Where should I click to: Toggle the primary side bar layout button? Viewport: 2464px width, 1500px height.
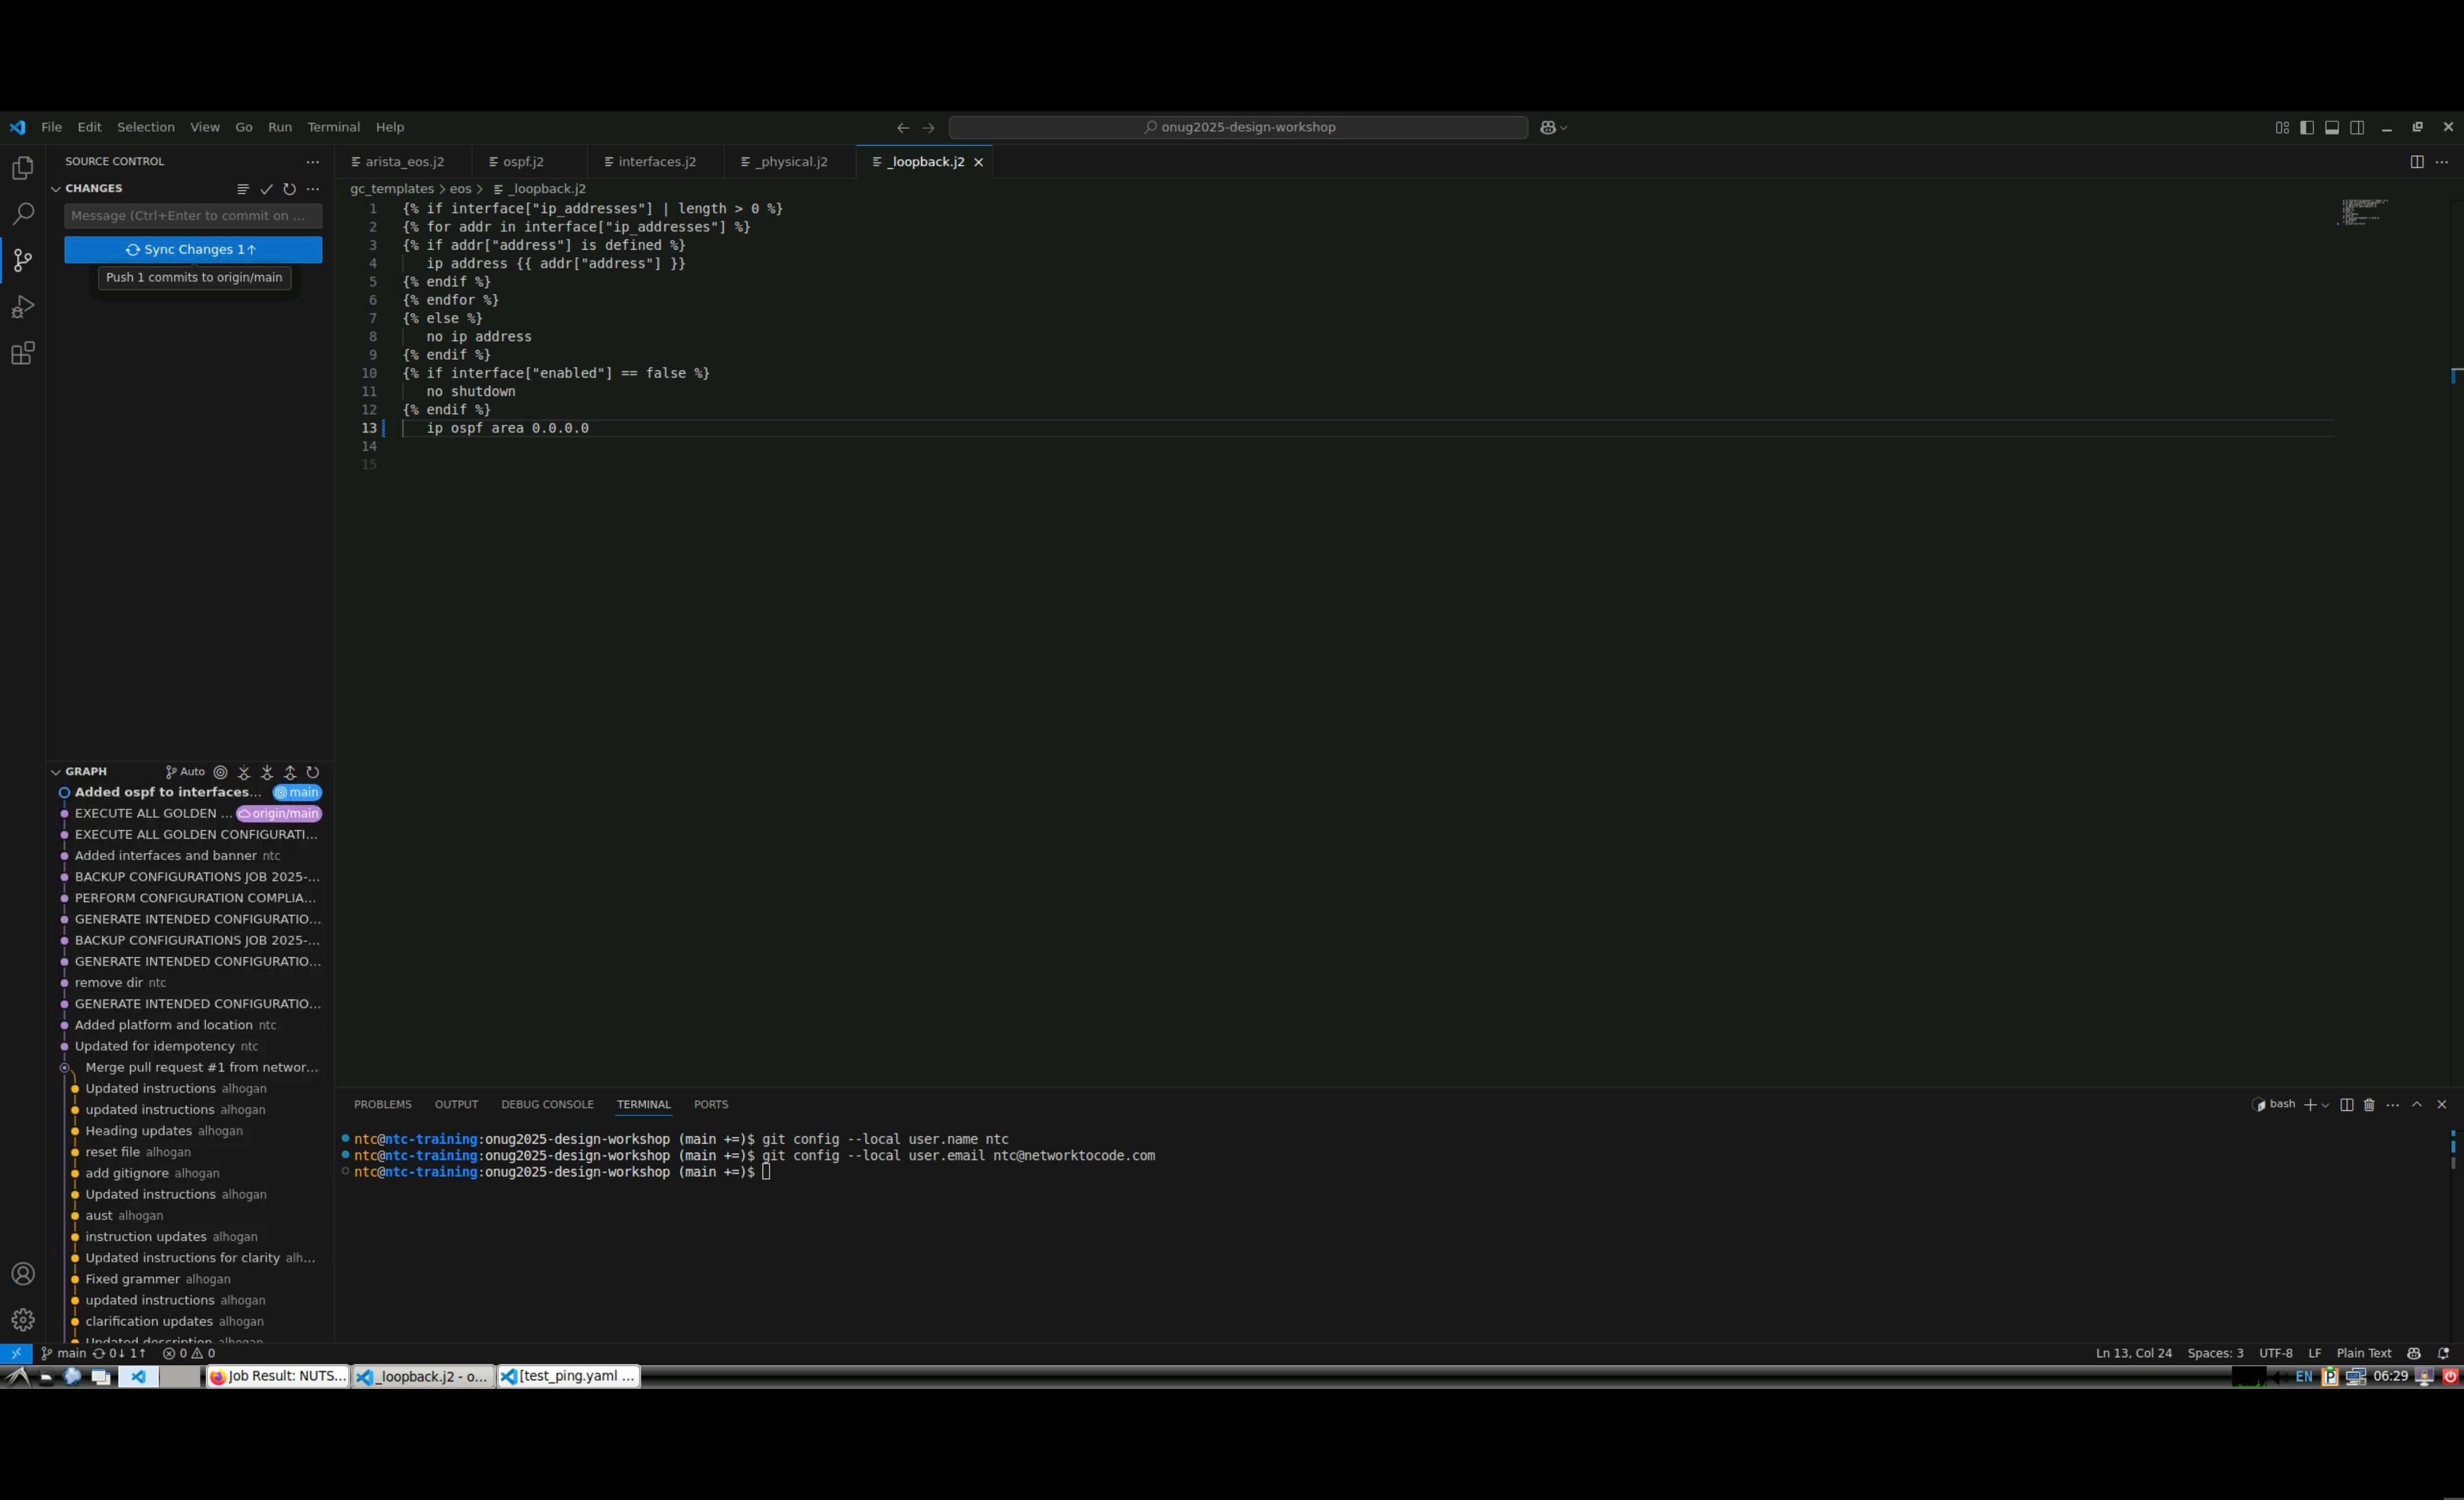pyautogui.click(x=2307, y=127)
